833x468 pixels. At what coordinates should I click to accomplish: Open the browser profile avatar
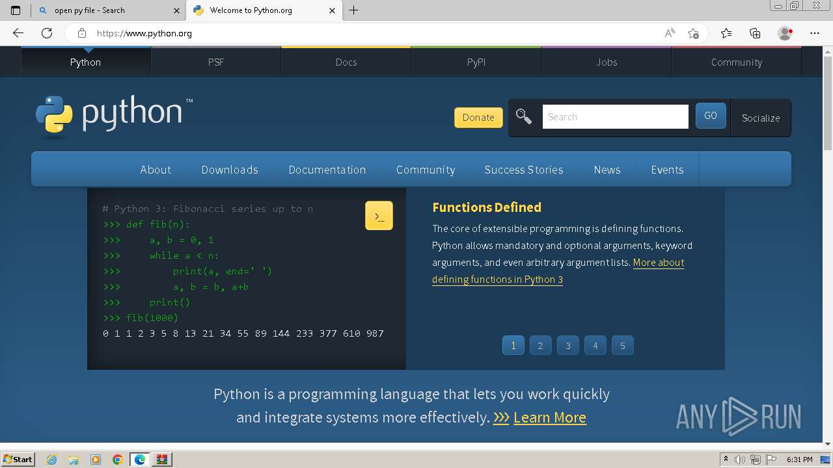pyautogui.click(x=785, y=33)
